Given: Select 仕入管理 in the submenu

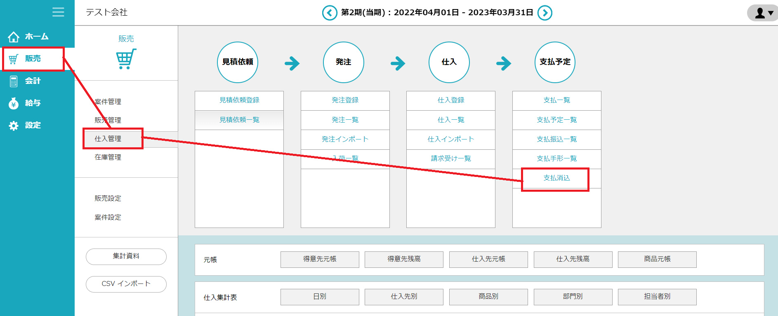Looking at the screenshot, I should (108, 139).
